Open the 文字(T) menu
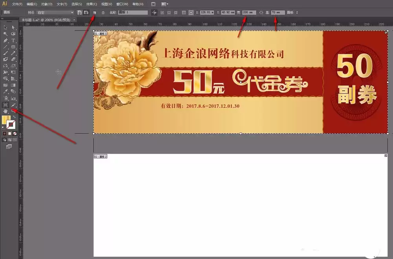This screenshot has height=259, width=393. (62, 4)
